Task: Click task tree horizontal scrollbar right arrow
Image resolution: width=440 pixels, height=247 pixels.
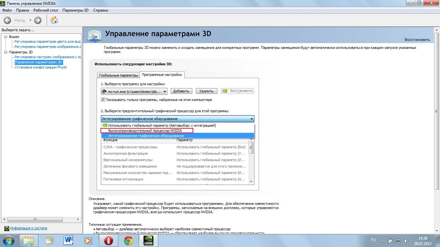Action: pos(79,220)
